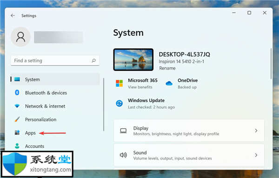Click the DESKTOP-4L537JQ device name

click(x=184, y=54)
